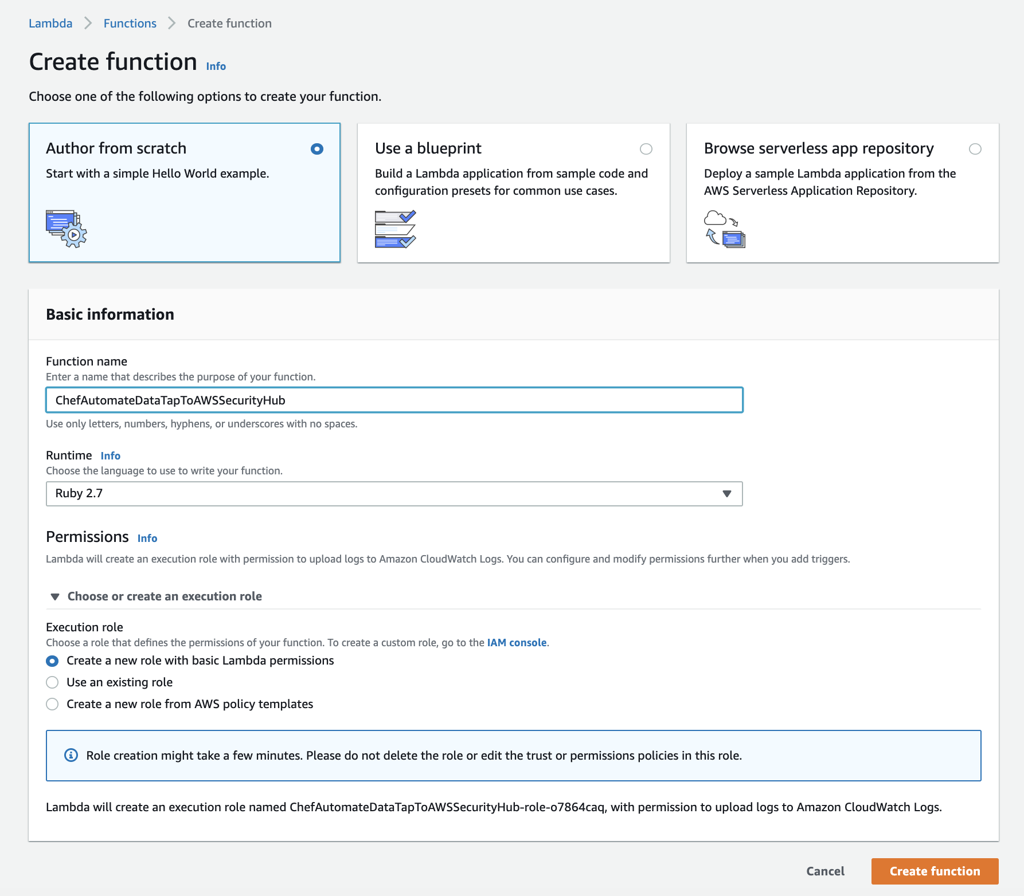Choose the Use an existing role option
Screen dimensions: 1024x896
point(52,682)
